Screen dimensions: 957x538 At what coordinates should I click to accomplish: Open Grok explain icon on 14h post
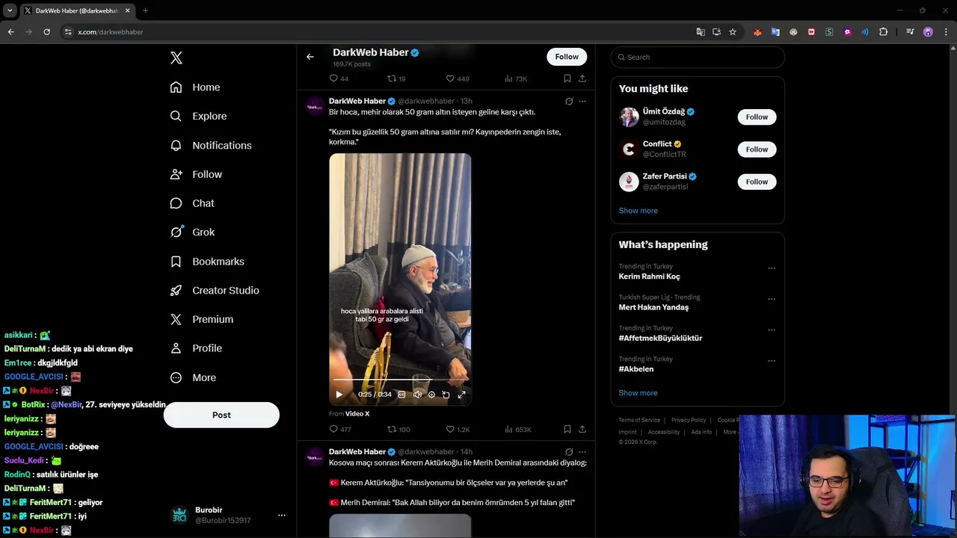[x=569, y=452]
